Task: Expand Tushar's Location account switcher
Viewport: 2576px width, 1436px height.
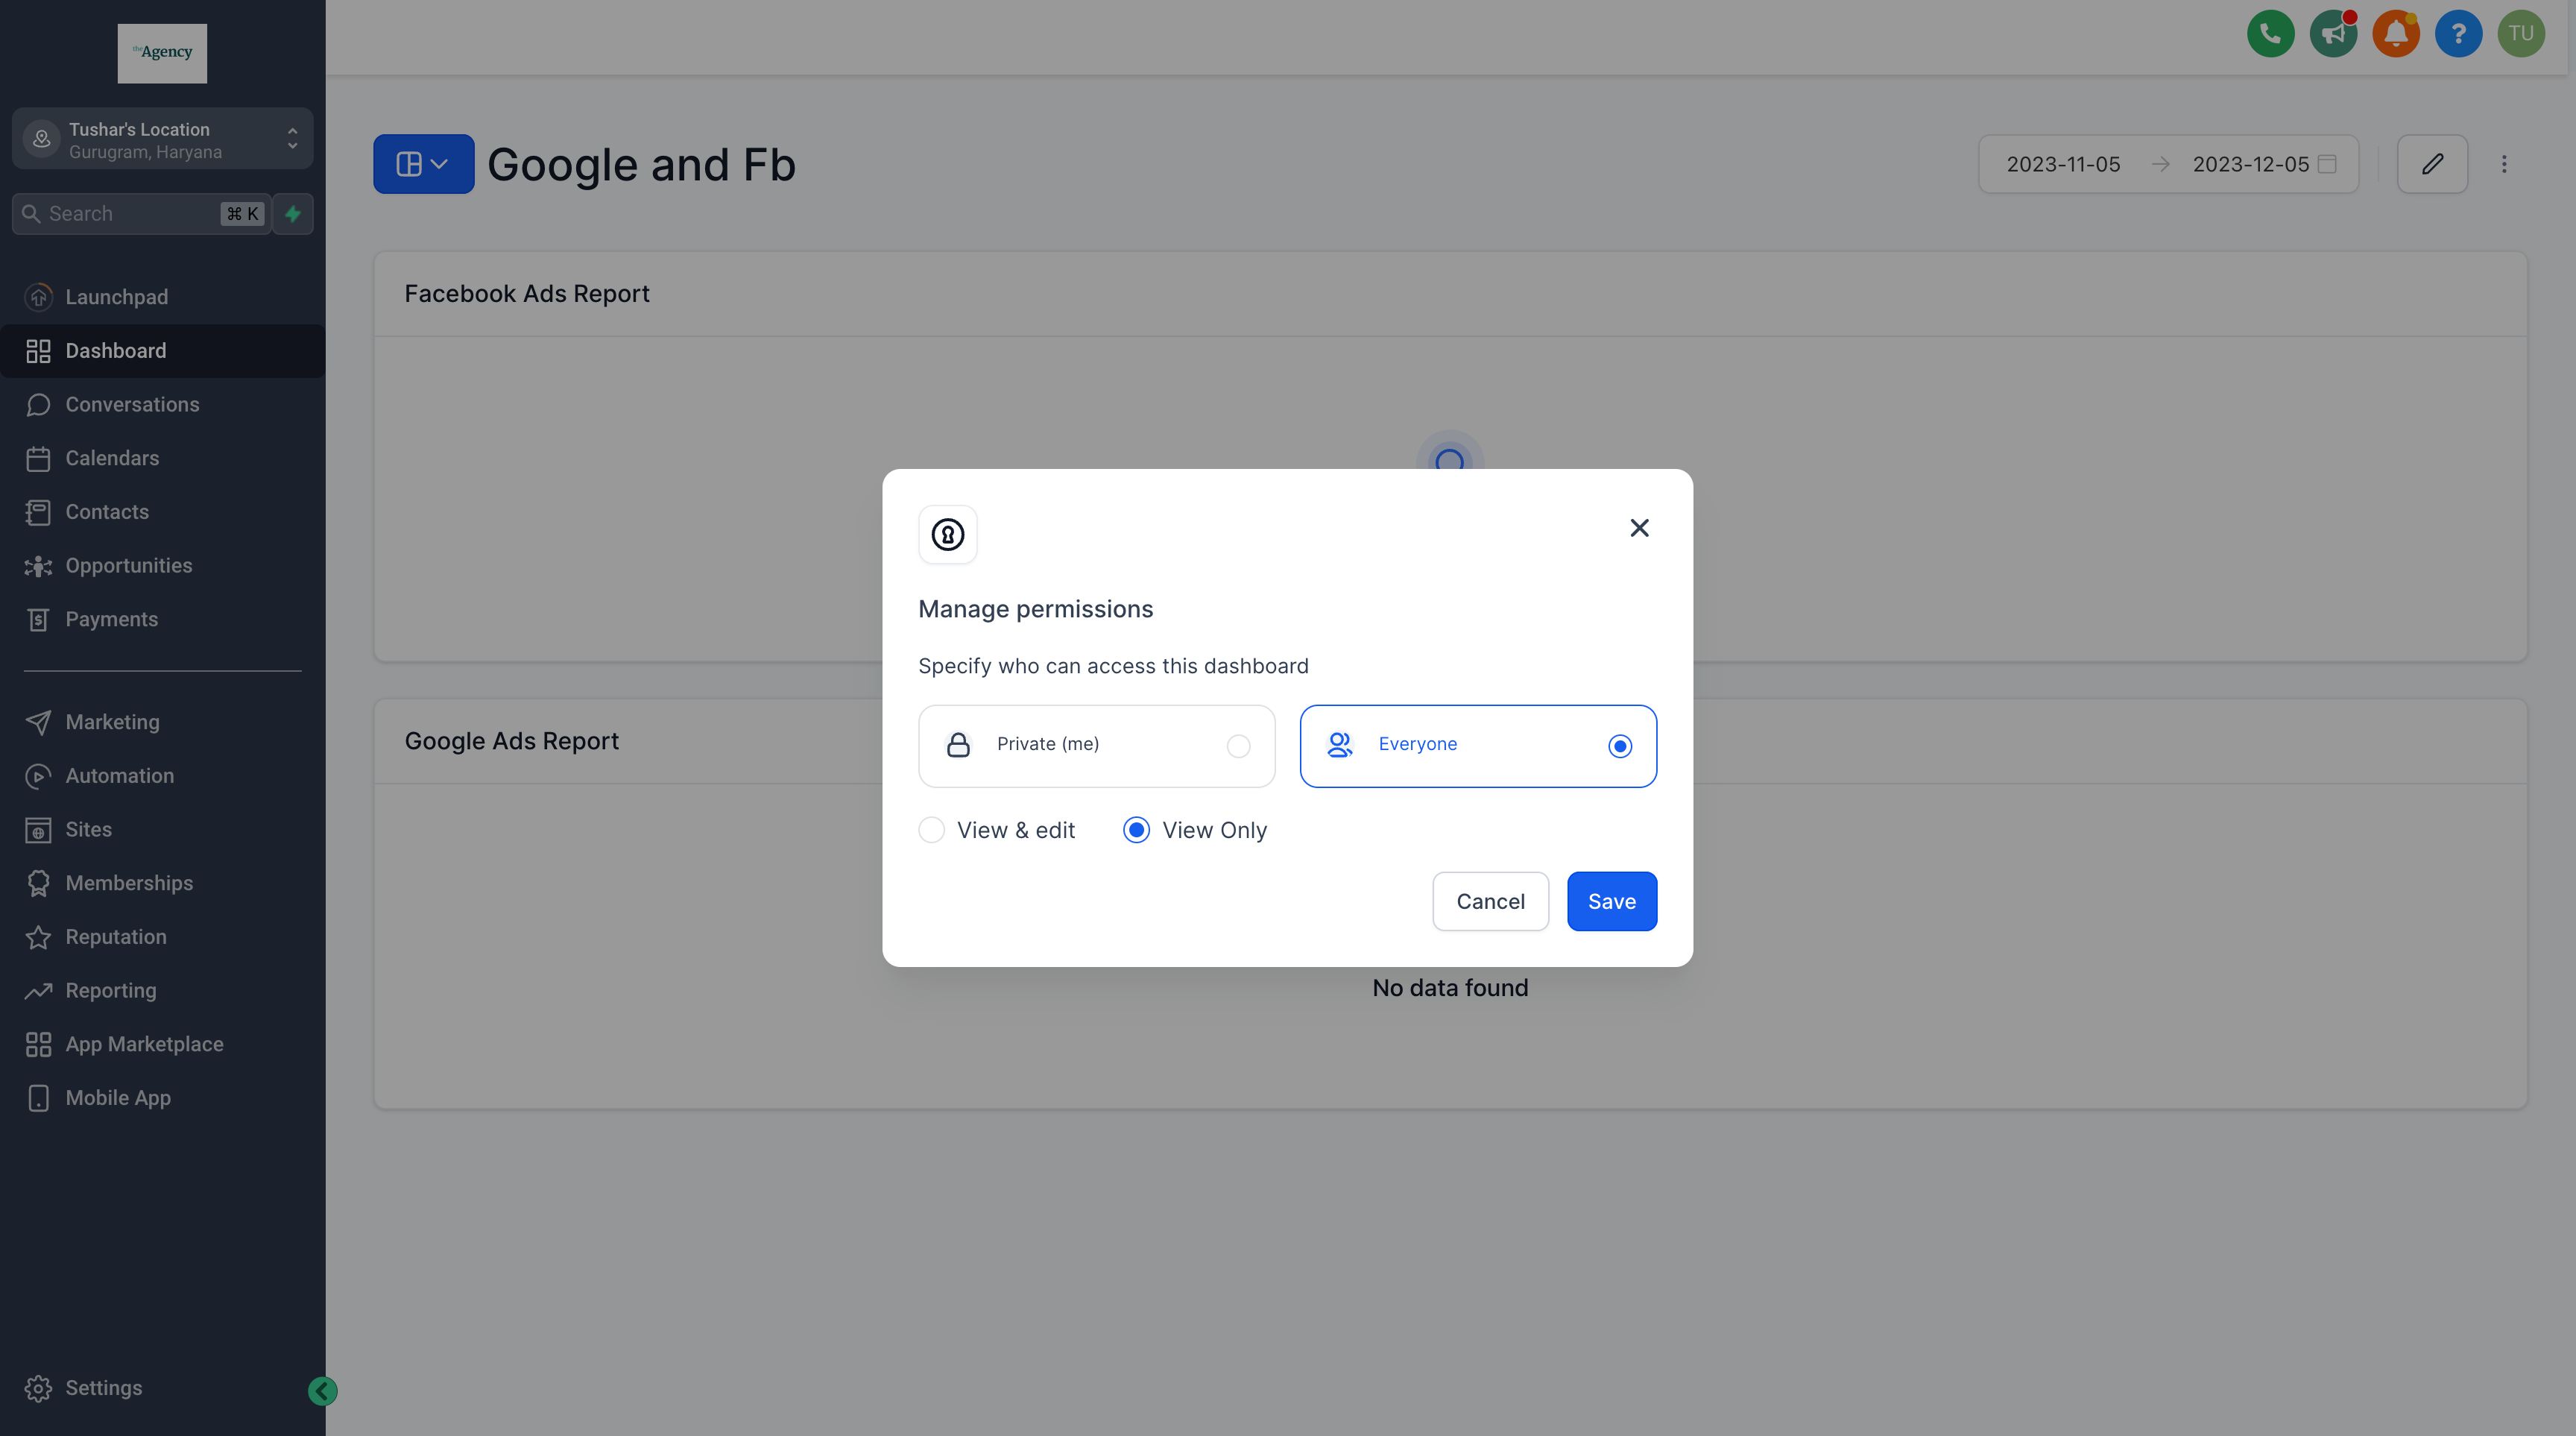Action: click(x=162, y=139)
